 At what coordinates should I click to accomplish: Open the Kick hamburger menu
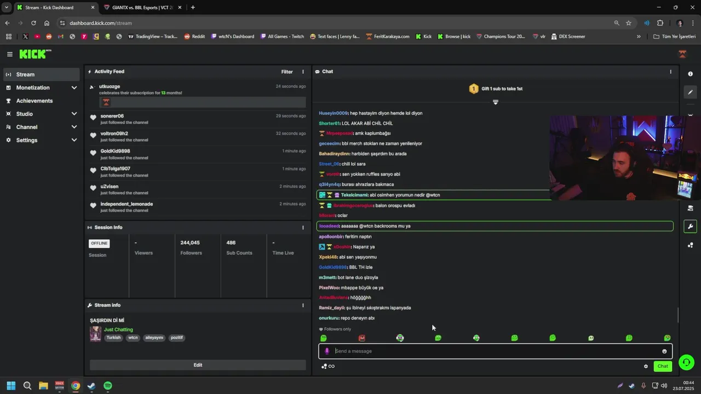click(9, 54)
